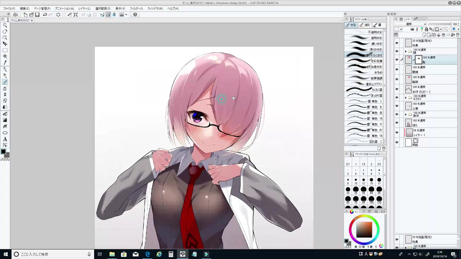Hide the 全体 のコピー 2 layer

tap(397, 89)
